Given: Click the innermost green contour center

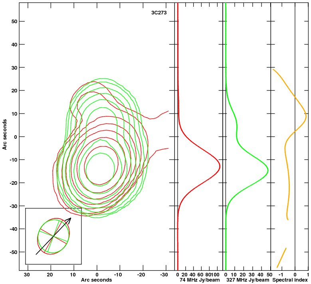Looking at the screenshot, I should 101,169.
